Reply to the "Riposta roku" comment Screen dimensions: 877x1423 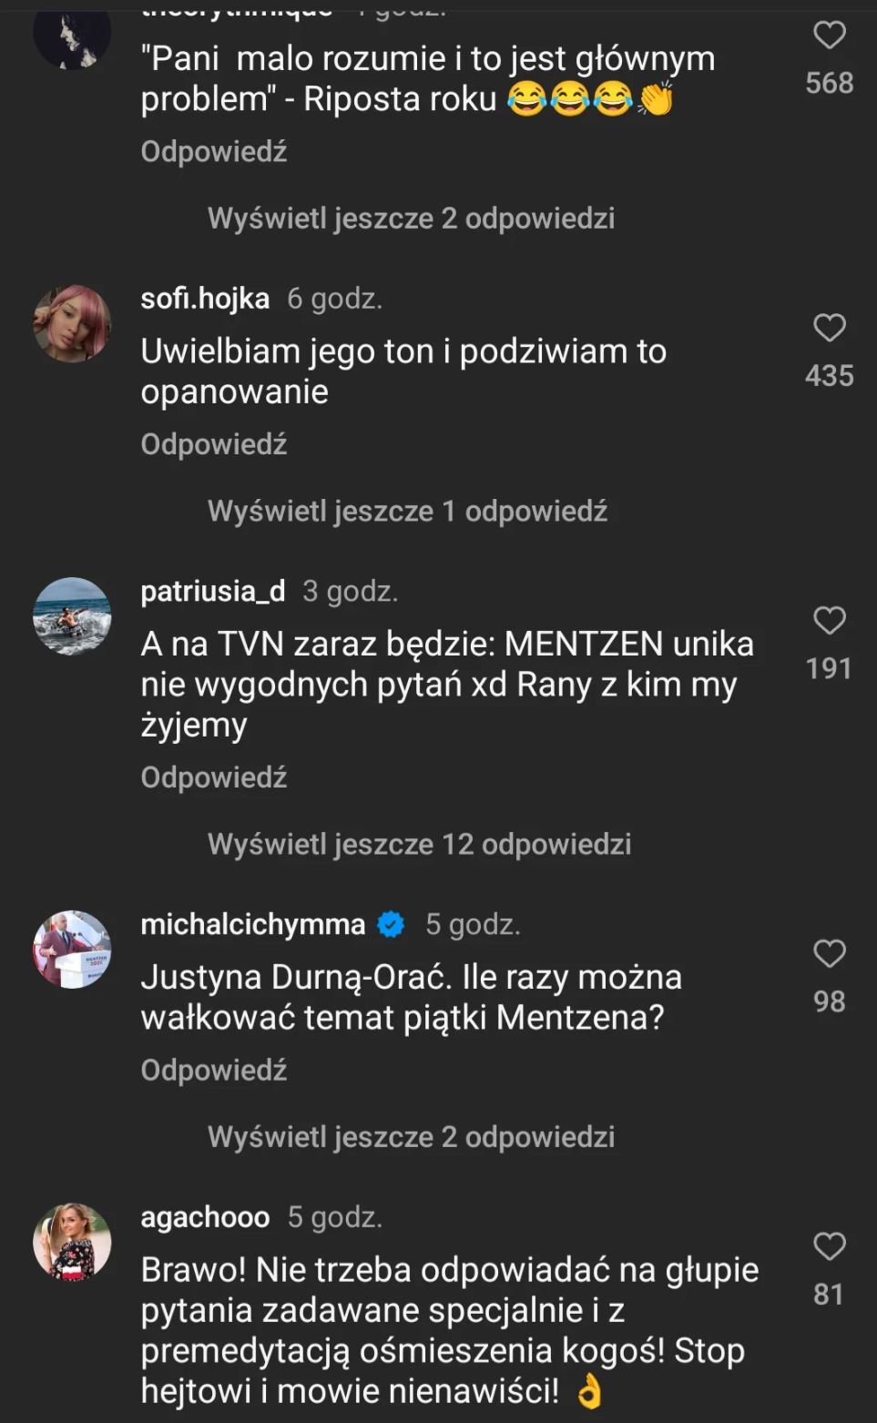214,152
